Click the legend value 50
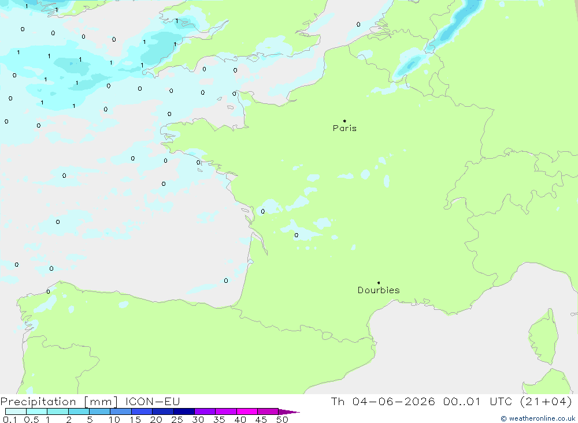This screenshot has width=578, height=423. pos(282,420)
